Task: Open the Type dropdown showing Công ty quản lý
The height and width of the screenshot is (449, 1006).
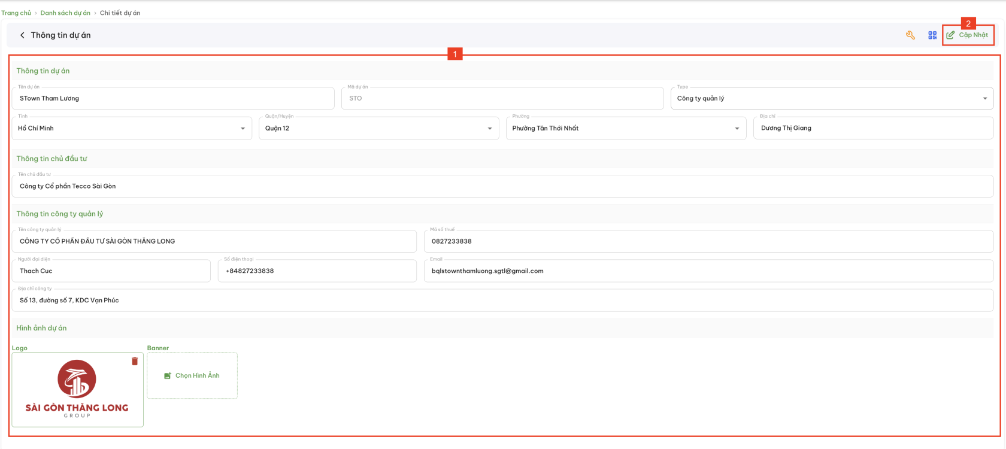Action: pyautogui.click(x=832, y=98)
